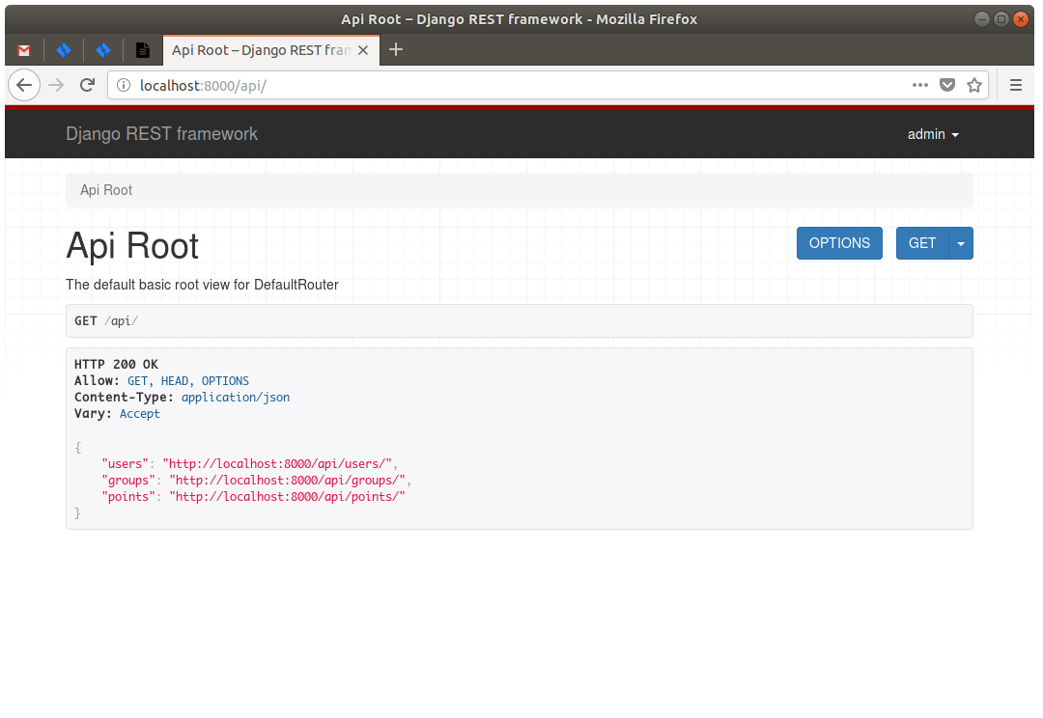Go forward one page
This screenshot has height=718, width=1043.
tap(57, 85)
